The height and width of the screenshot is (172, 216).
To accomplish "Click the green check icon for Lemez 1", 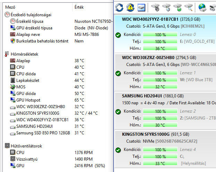I will pyautogui.click(x=118, y=73).
